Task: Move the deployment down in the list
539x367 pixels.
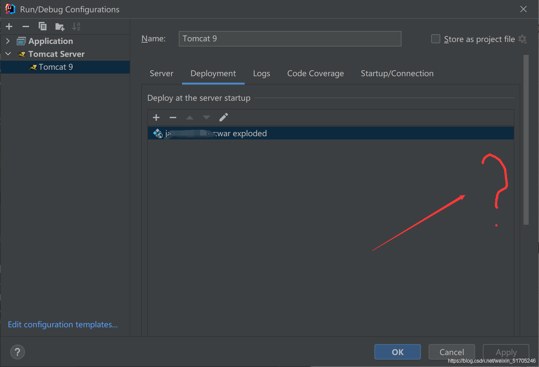Action: pyautogui.click(x=207, y=117)
